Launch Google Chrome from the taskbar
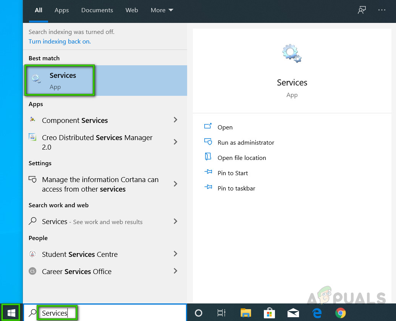The height and width of the screenshot is (321, 396). 341,313
